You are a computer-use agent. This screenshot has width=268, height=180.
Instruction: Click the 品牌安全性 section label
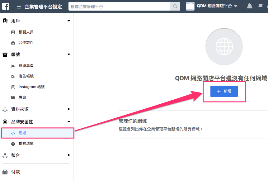[x=22, y=122]
